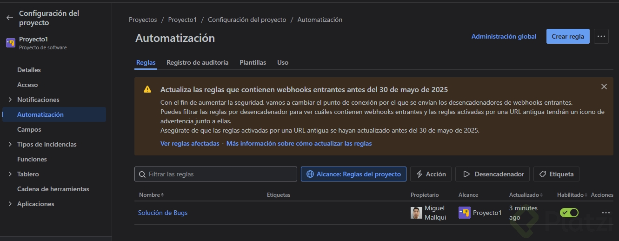The width and height of the screenshot is (619, 241).
Task: Sort rules by the Nombre column
Action: (152, 195)
